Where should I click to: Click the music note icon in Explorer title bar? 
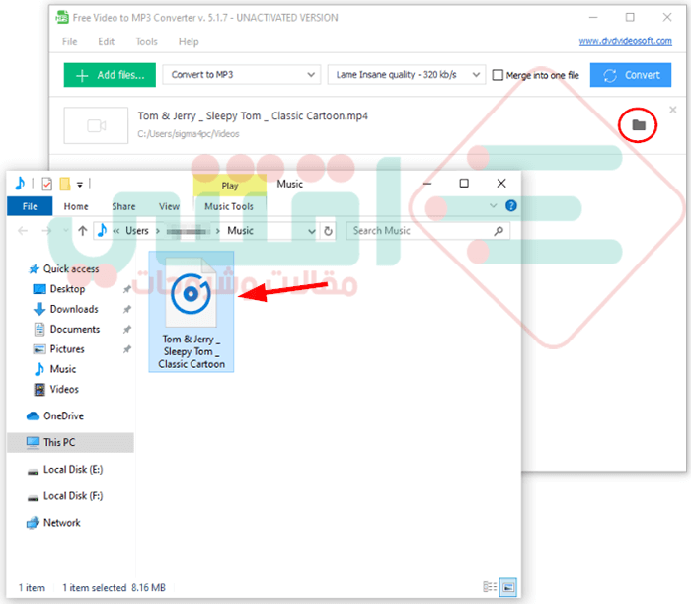[20, 183]
